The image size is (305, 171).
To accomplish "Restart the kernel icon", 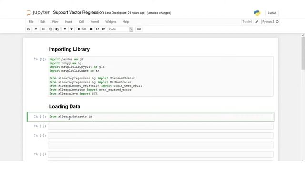I will point(97,29).
